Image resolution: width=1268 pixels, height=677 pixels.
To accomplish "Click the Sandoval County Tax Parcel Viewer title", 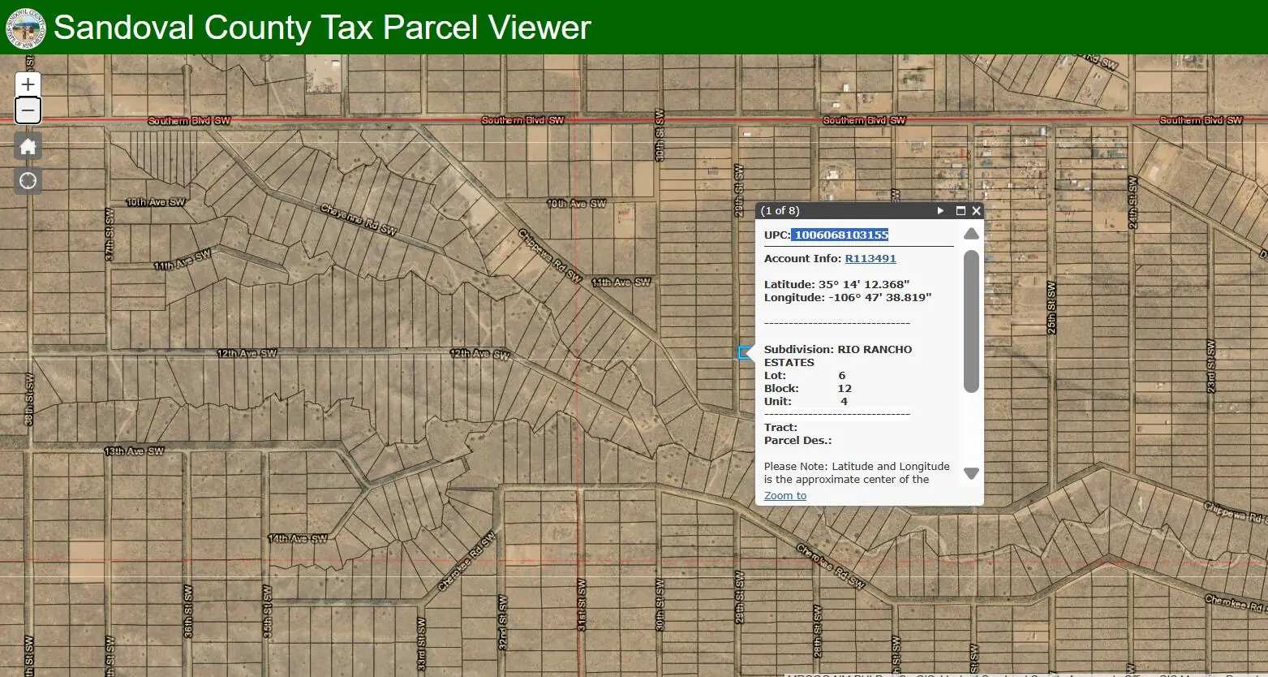I will click(x=322, y=28).
